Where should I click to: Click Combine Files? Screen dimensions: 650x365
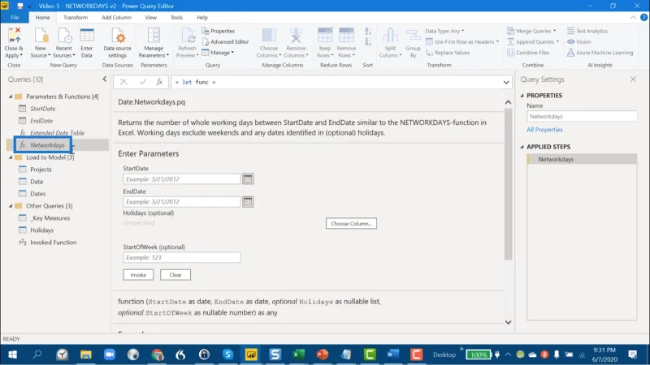click(529, 53)
